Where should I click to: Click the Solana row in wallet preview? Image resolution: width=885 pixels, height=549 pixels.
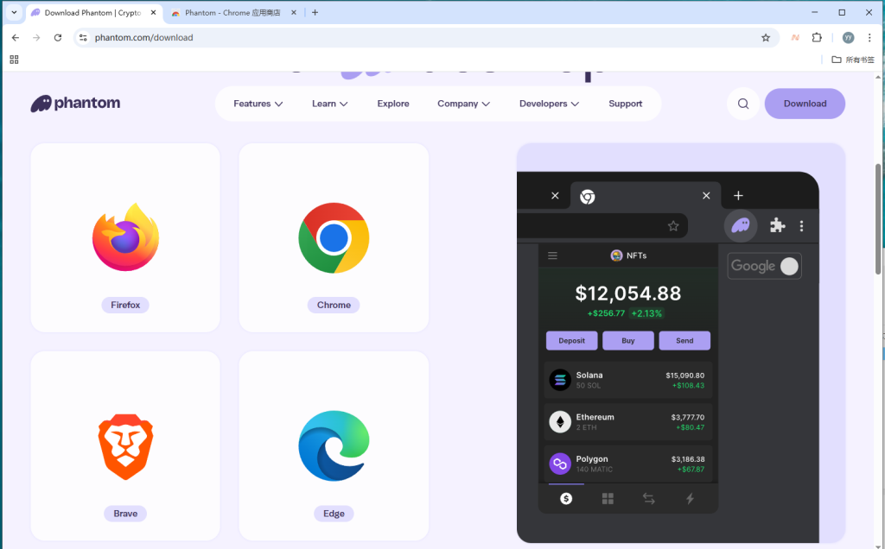[x=628, y=381]
